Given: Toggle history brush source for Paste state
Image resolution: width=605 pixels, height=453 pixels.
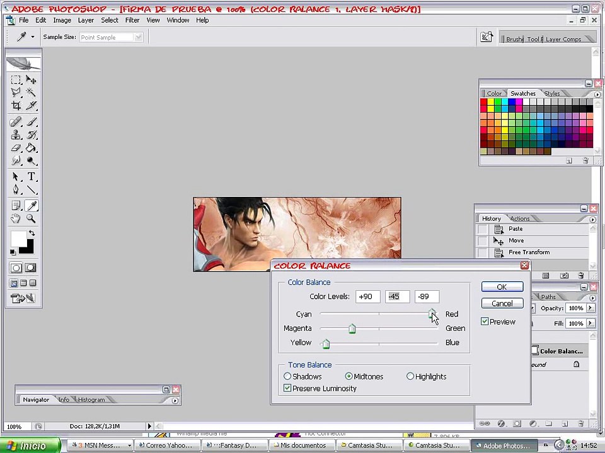Looking at the screenshot, I should click(x=483, y=229).
